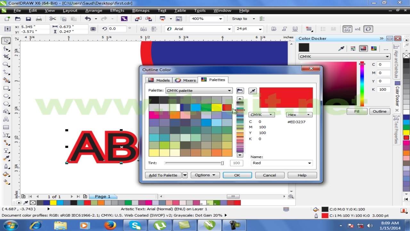Toggle the lock ratio button
The width and height of the screenshot is (410, 231).
93,29
